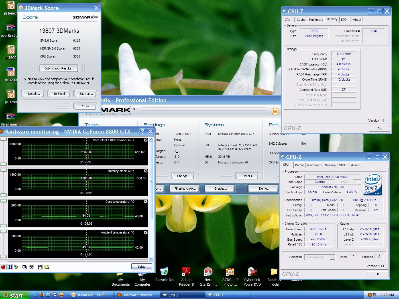
Task: Open About tab in memory CPU-Z window
Action: 357,20
